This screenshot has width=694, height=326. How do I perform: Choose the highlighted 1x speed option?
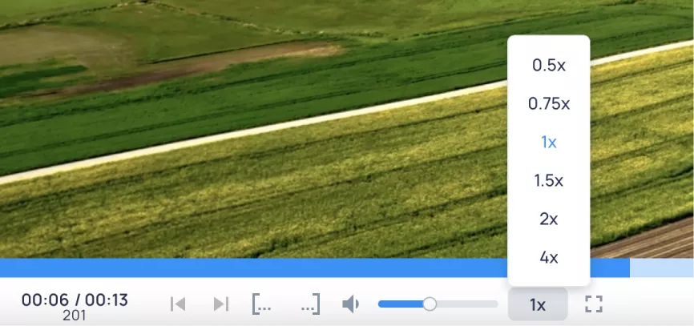[x=549, y=143]
